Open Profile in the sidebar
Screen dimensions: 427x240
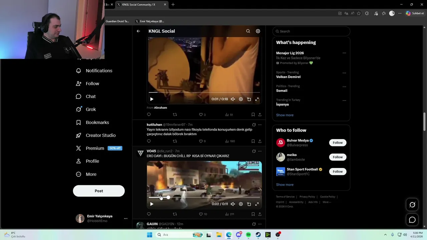point(87,161)
